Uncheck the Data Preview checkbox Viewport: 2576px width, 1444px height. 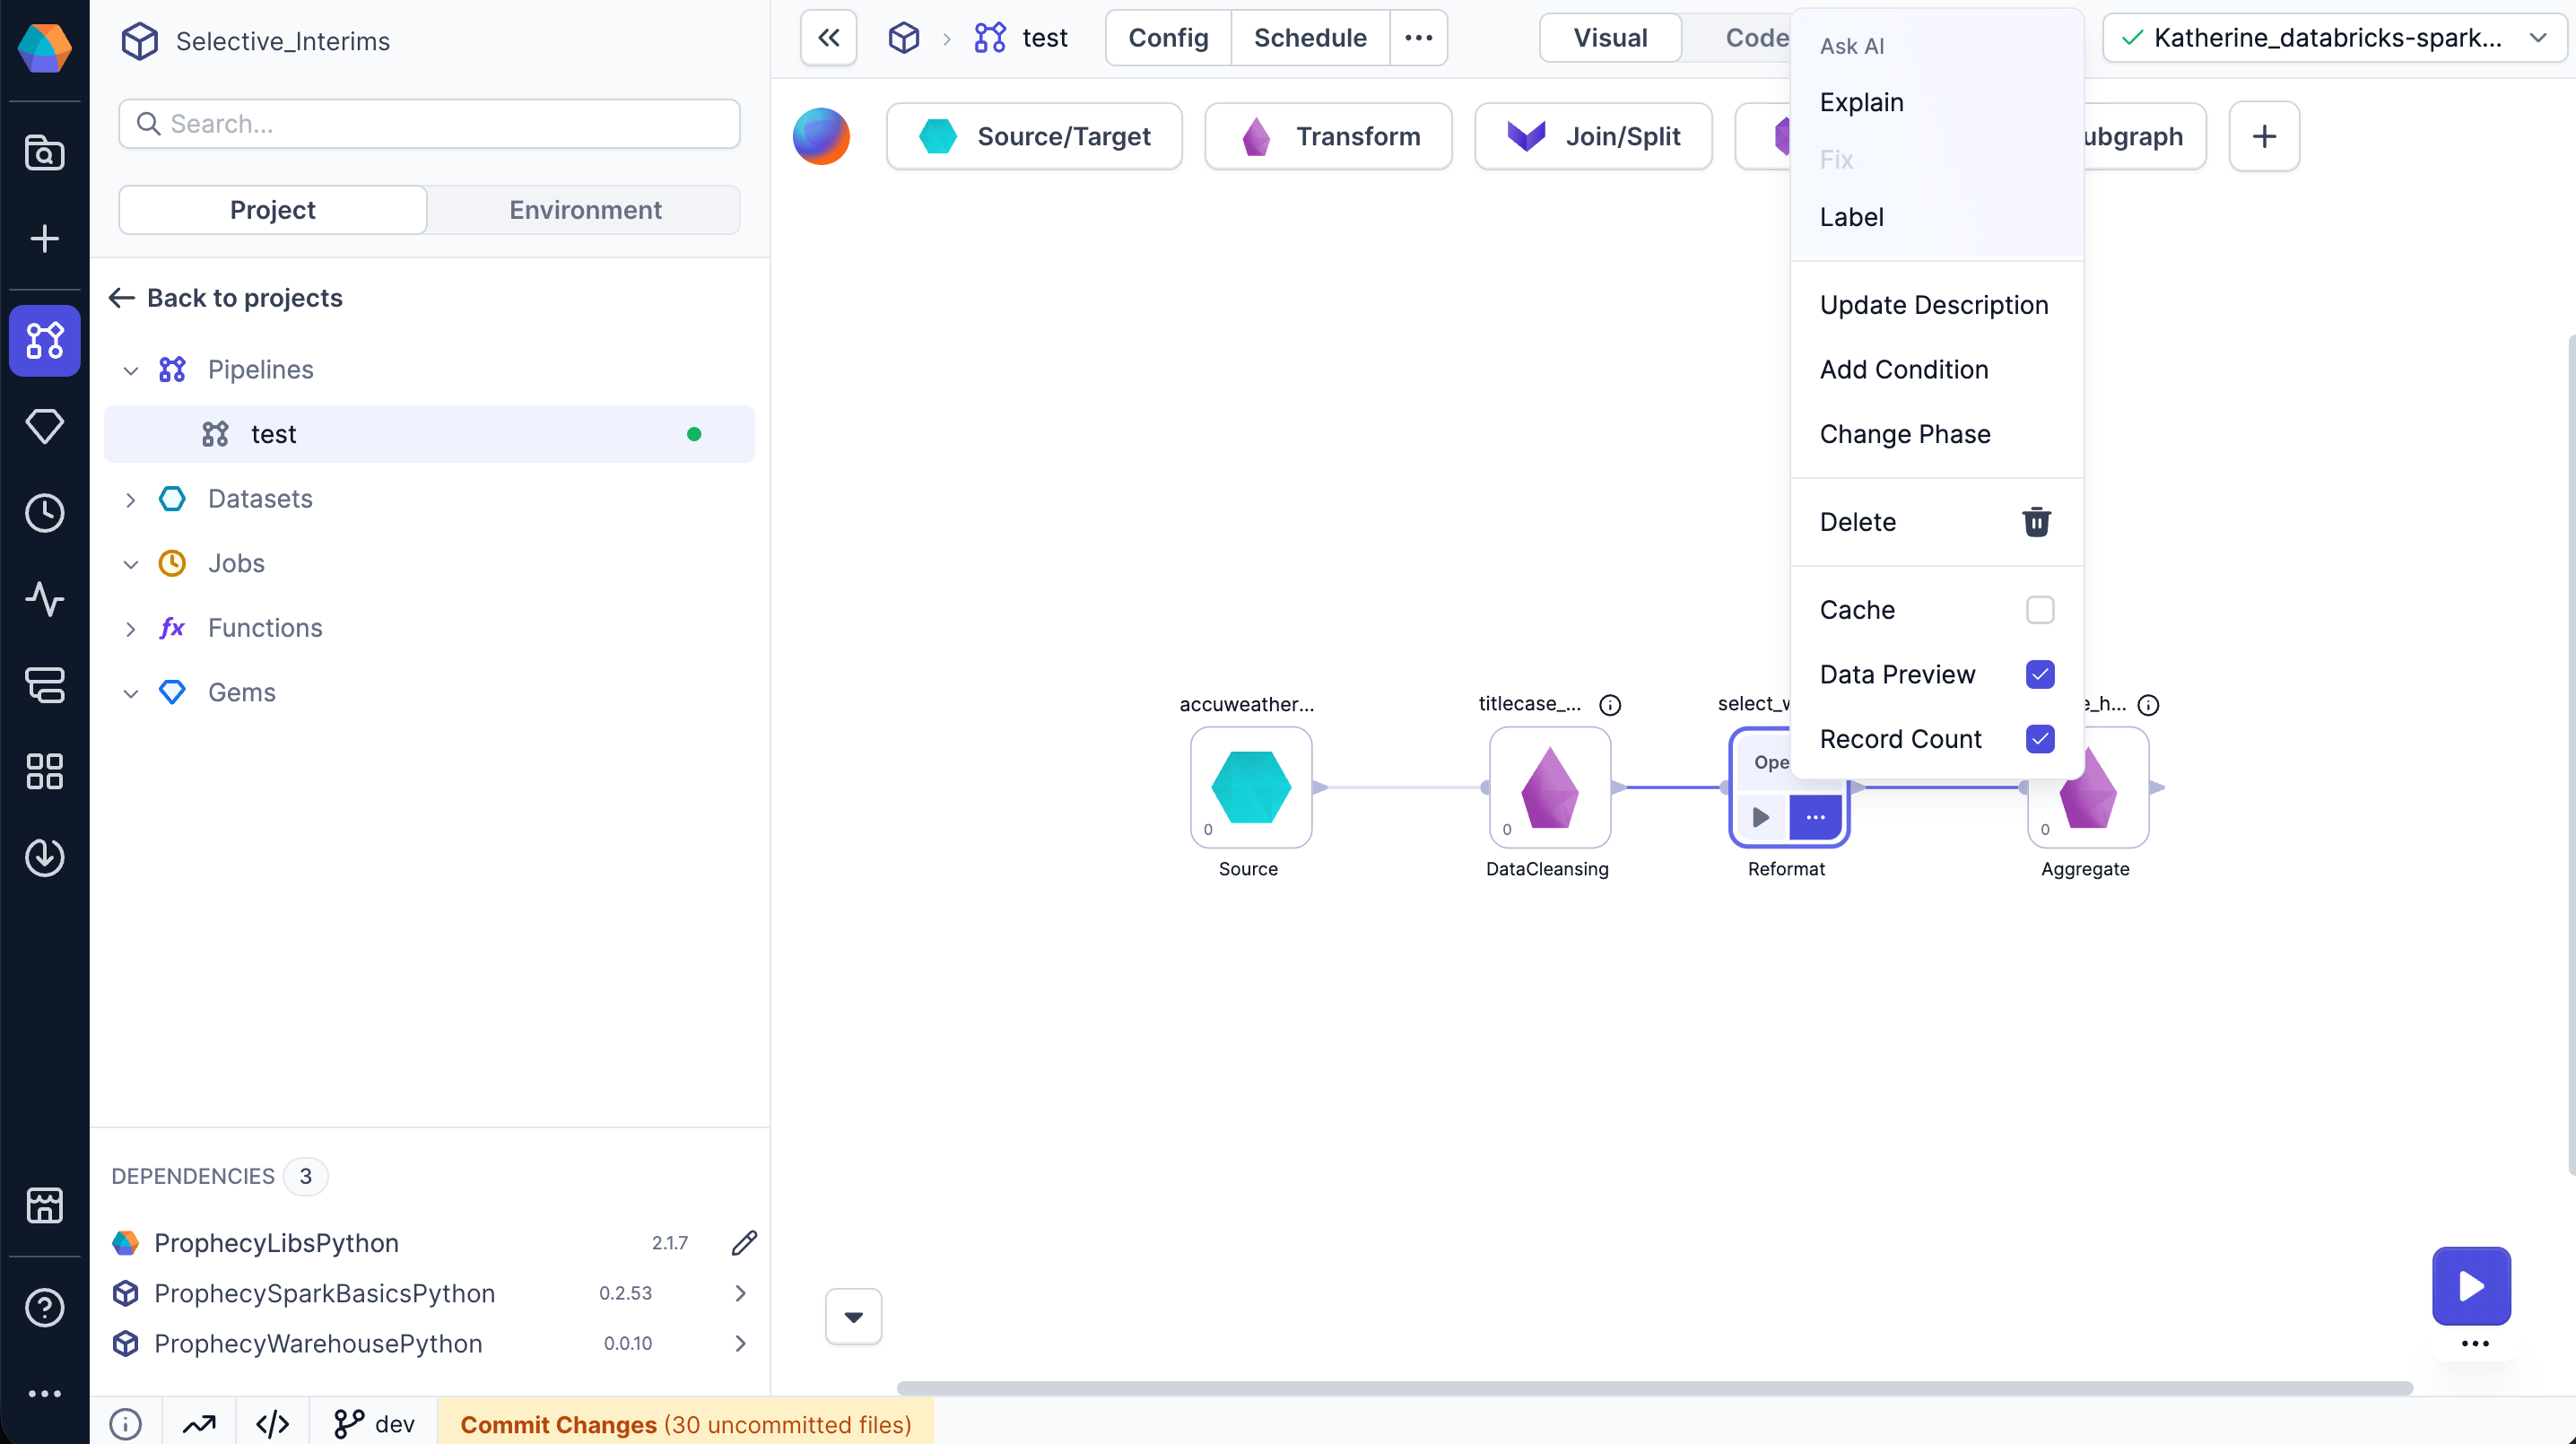(2039, 674)
